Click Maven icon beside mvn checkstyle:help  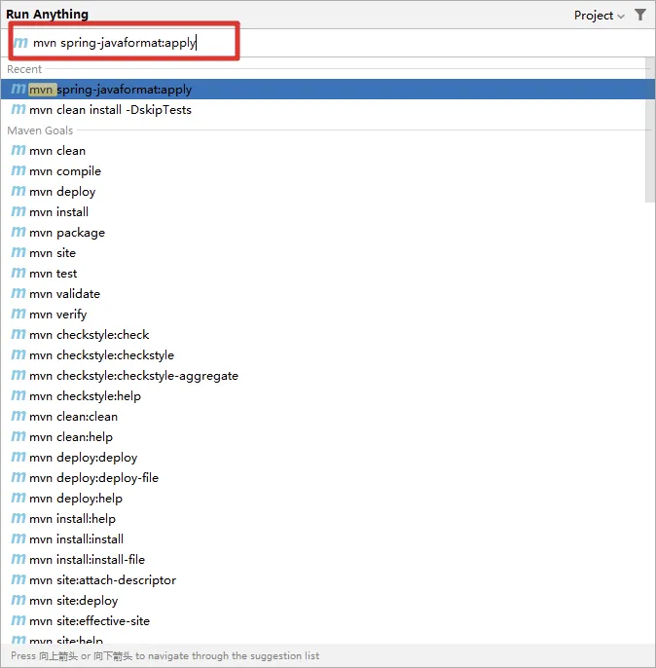coord(18,395)
